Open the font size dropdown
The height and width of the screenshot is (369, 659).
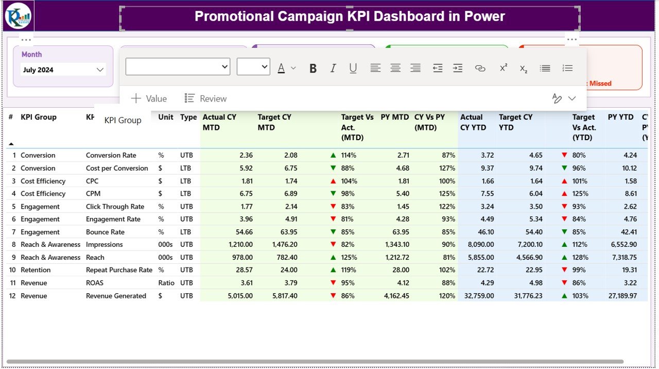[x=253, y=66]
